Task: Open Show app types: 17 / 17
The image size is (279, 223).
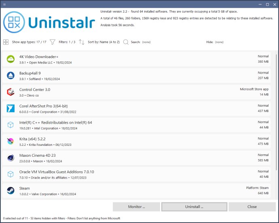Action: 29,42
